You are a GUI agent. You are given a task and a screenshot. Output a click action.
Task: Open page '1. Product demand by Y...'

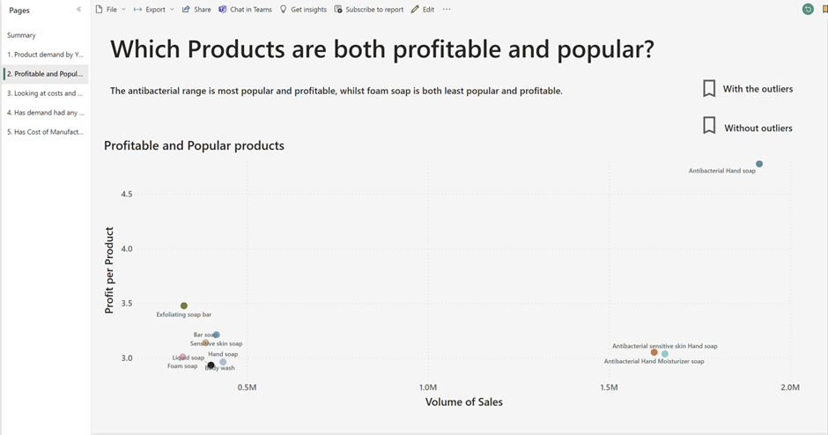(x=45, y=55)
